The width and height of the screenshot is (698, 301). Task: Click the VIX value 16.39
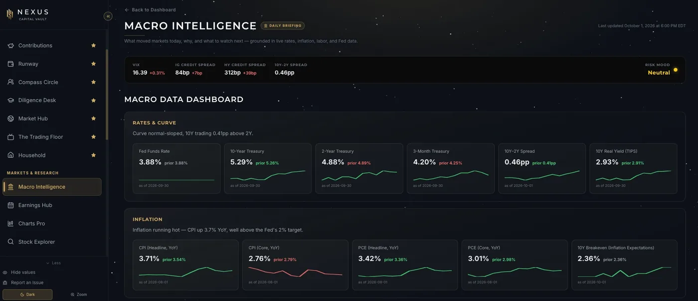tap(140, 73)
